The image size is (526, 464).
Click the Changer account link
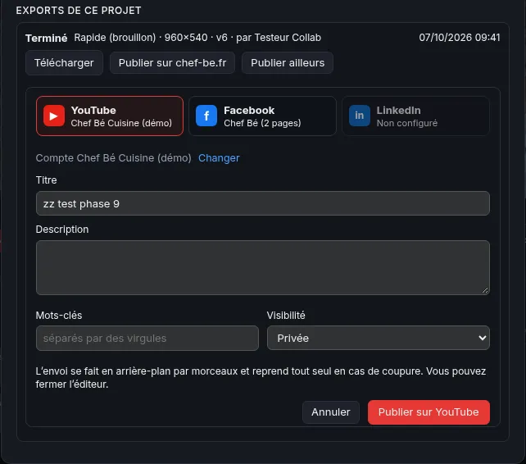click(x=219, y=157)
